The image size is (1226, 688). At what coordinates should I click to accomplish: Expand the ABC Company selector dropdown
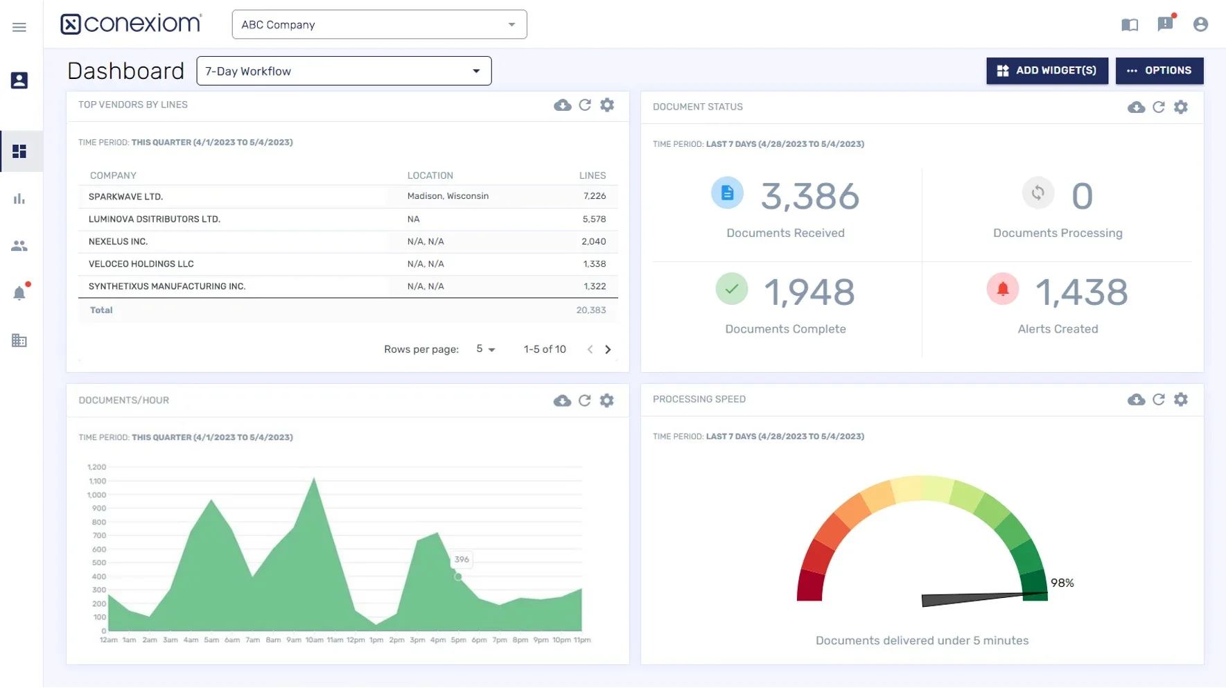[x=379, y=25]
